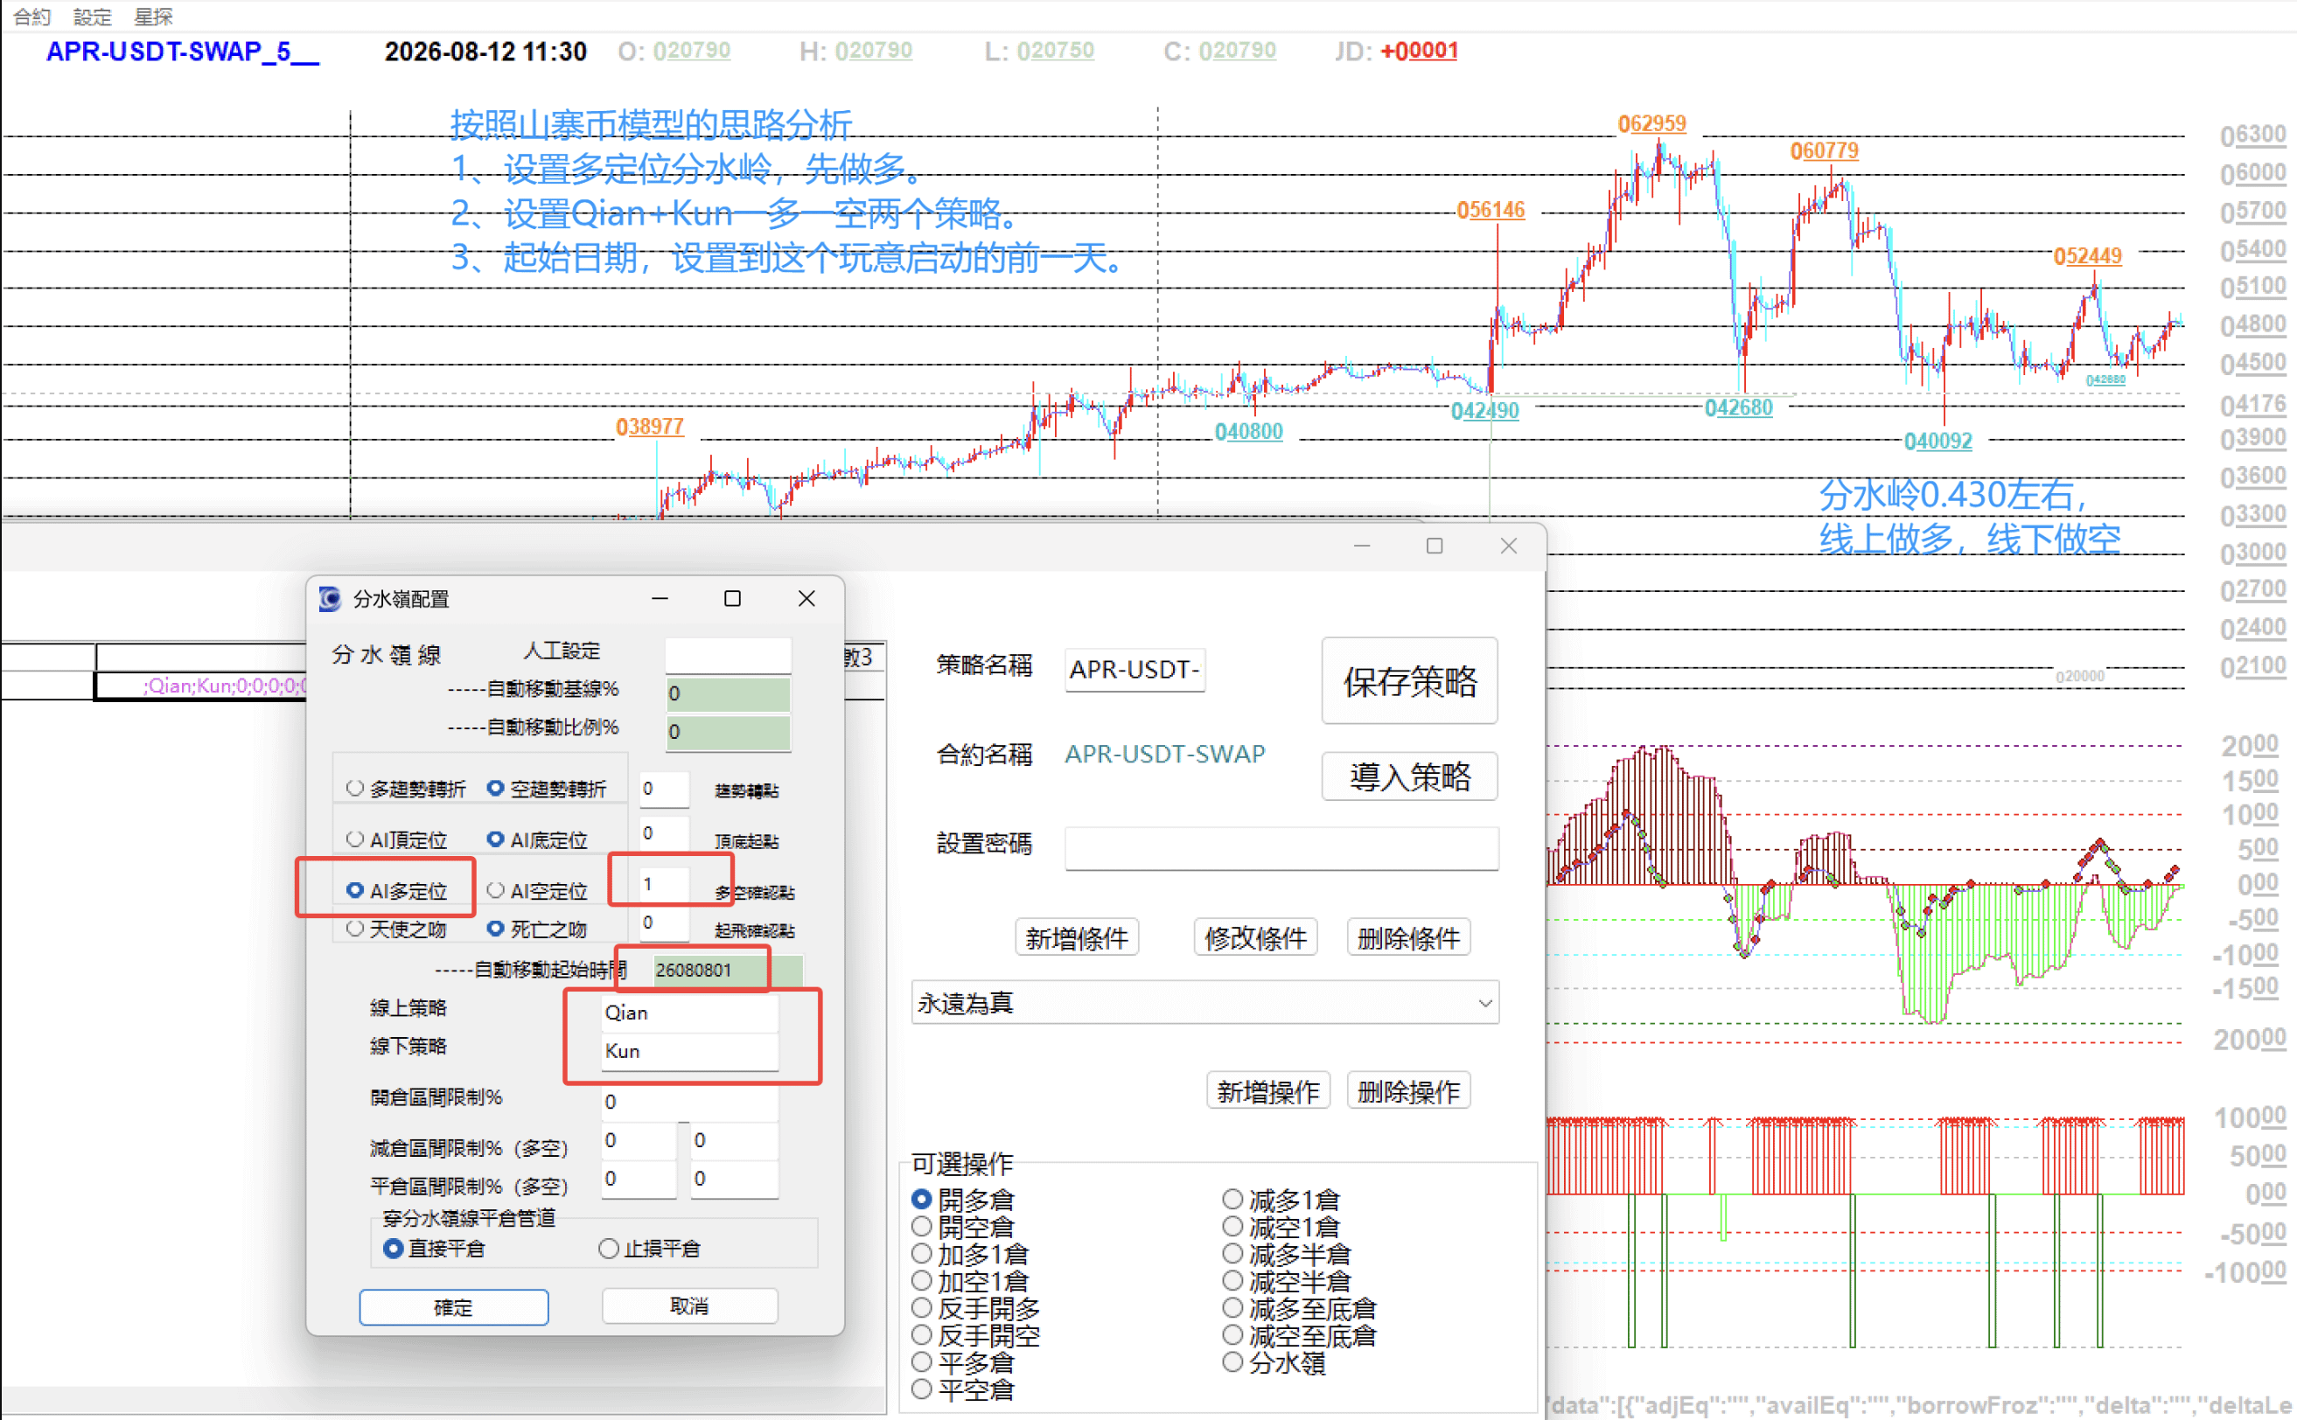Click the 導入策略 button
Image resolution: width=2297 pixels, height=1420 pixels.
[x=1409, y=776]
